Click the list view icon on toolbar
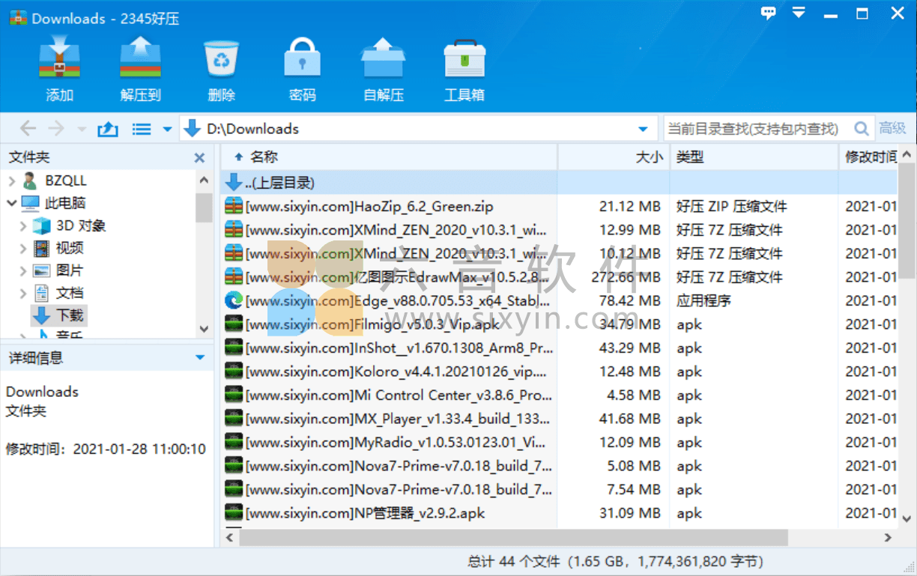The image size is (917, 576). tap(141, 128)
